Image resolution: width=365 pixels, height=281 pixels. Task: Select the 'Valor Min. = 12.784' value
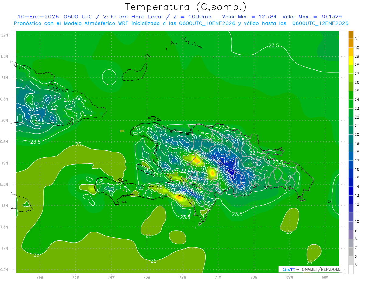tap(249, 17)
